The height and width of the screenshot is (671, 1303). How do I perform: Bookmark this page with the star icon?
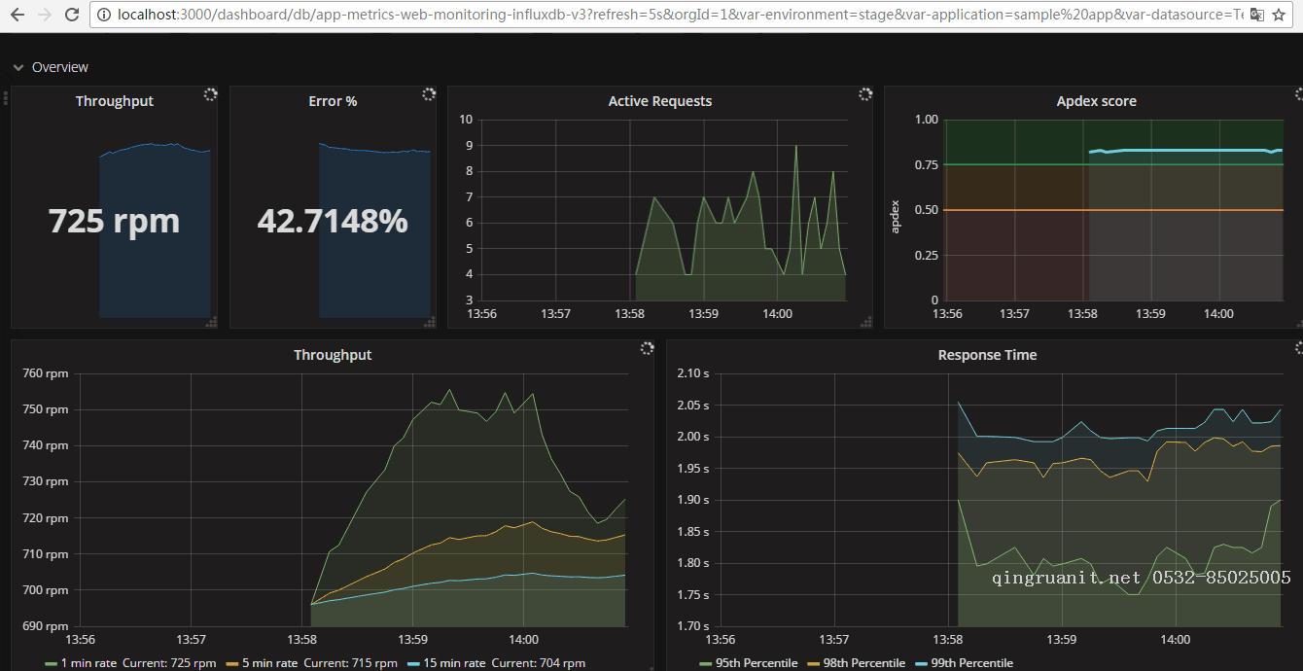click(1279, 15)
